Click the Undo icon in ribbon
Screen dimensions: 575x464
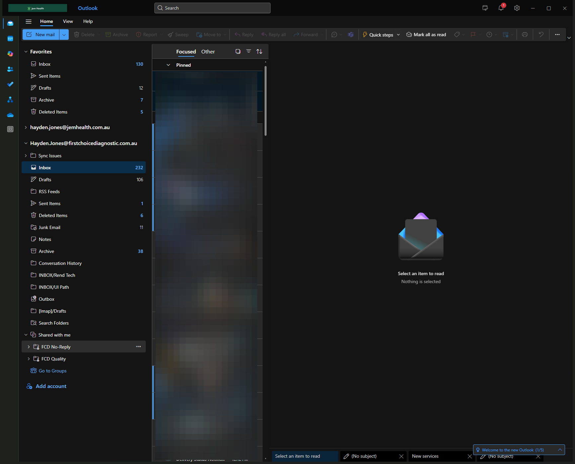(541, 35)
